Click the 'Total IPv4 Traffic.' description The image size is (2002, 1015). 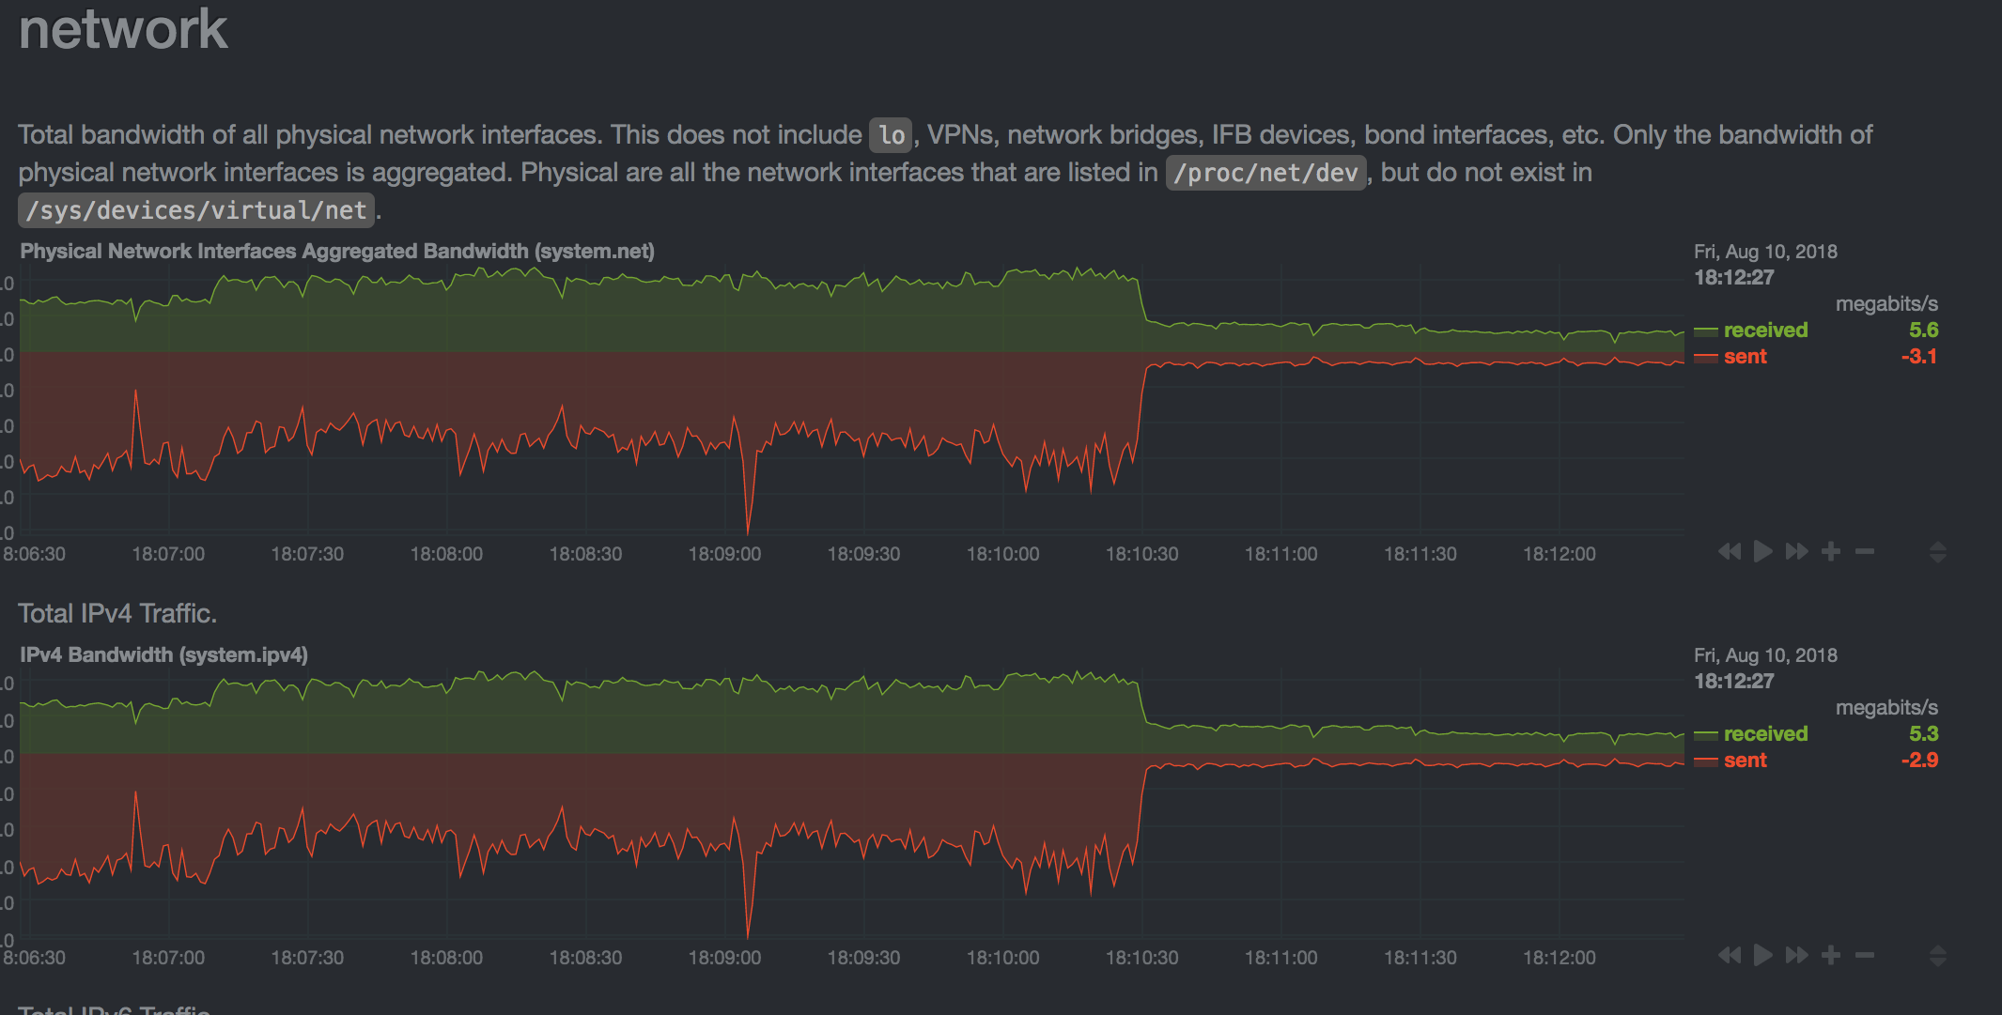pos(117,613)
